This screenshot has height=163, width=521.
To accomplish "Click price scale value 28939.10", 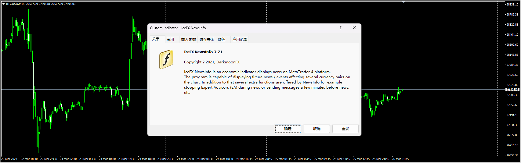I will [x=512, y=5].
